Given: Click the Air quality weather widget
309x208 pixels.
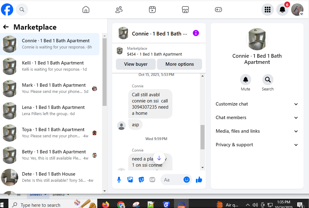Looking at the screenshot, I should 227,205.
